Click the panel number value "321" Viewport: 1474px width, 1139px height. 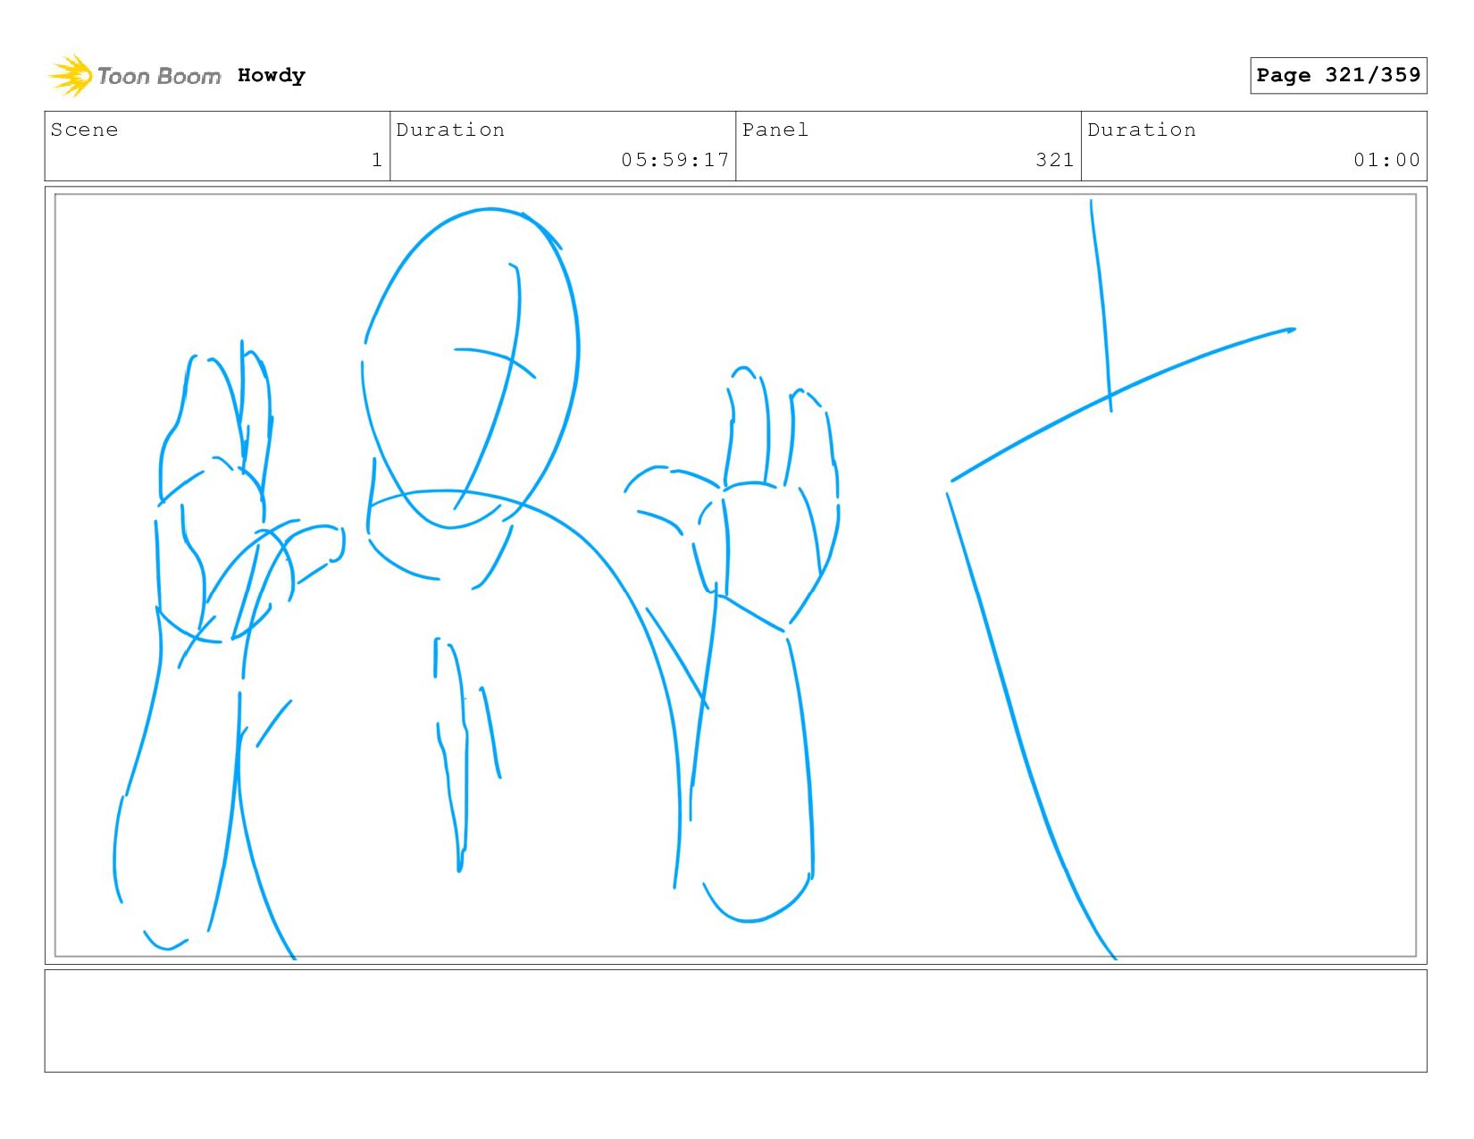1055,160
